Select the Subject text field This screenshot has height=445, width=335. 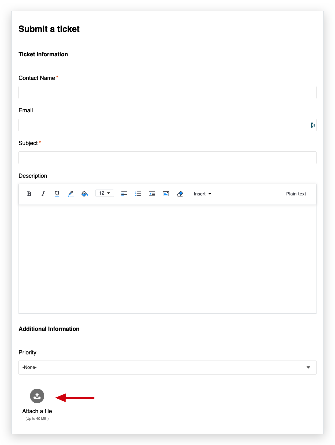[167, 158]
